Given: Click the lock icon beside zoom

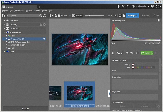Looking at the screenshot, I should (x=124, y=16).
